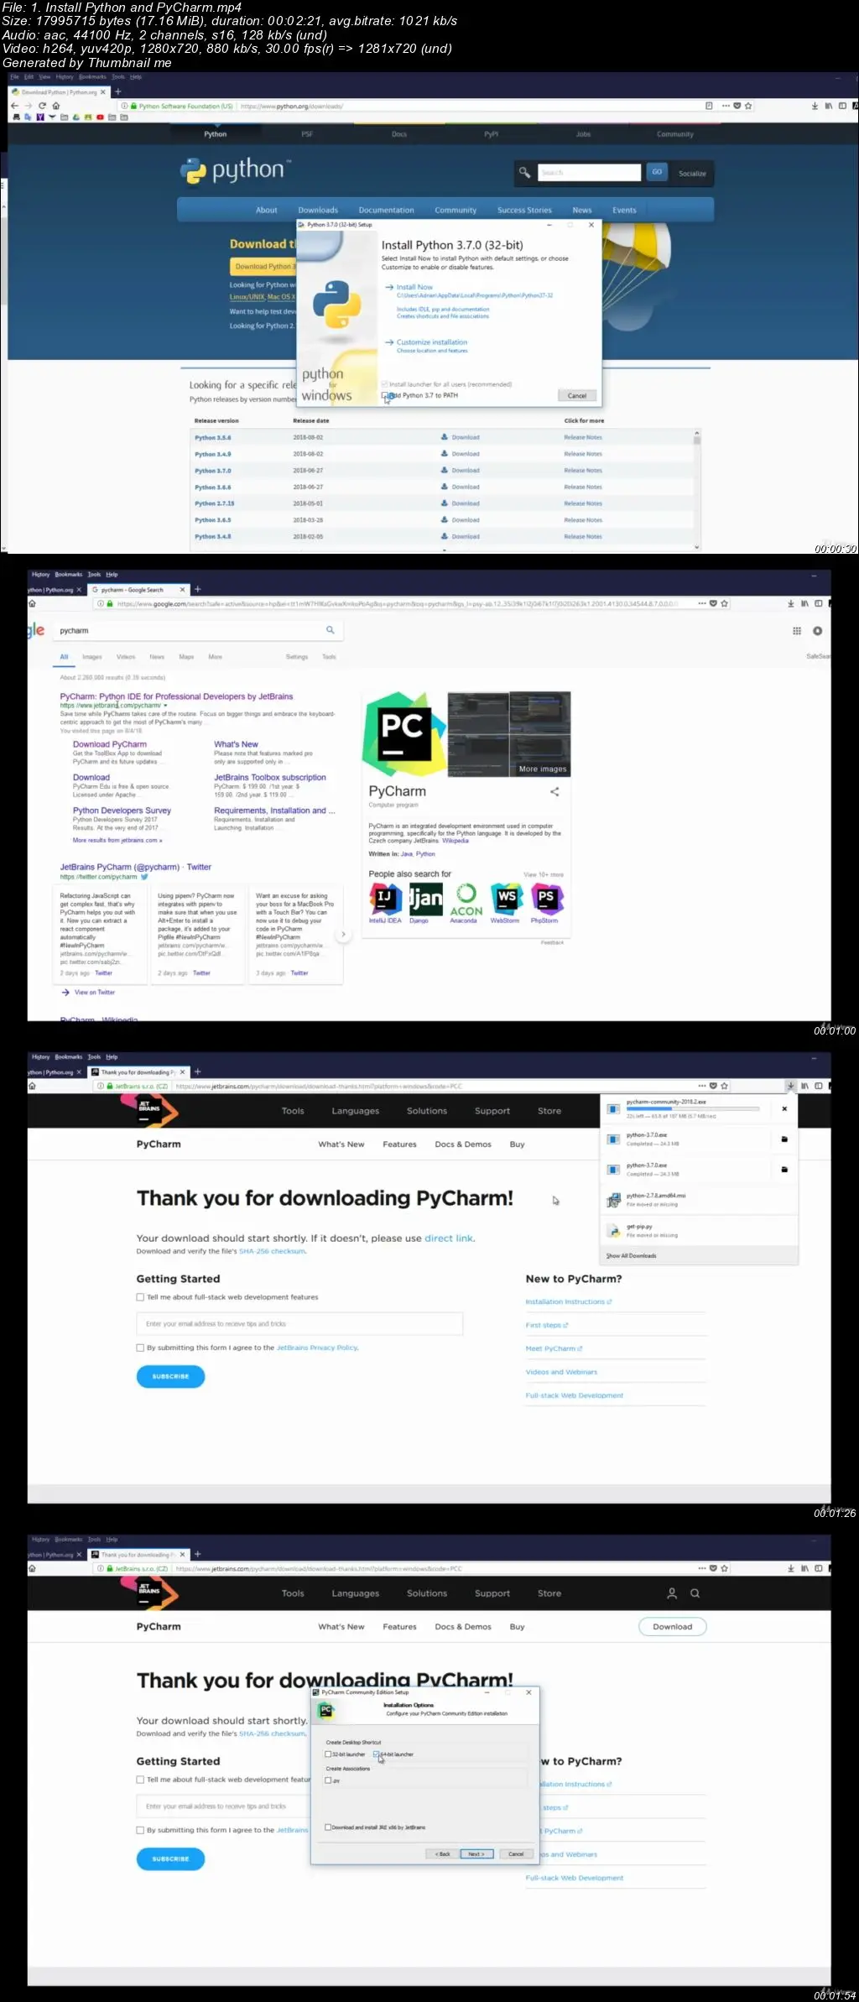
Task: Open Settings option on Google results page
Action: pyautogui.click(x=297, y=657)
